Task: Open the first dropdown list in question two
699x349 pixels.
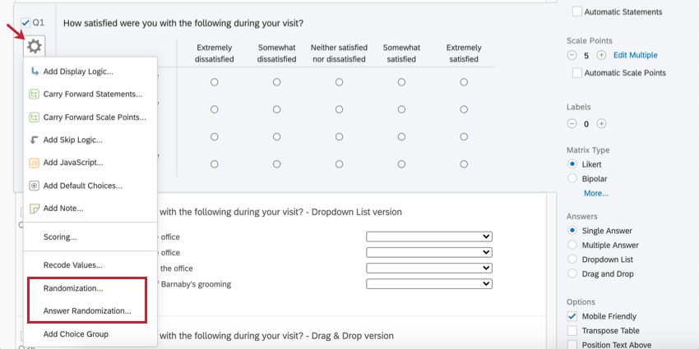Action: click(x=428, y=236)
